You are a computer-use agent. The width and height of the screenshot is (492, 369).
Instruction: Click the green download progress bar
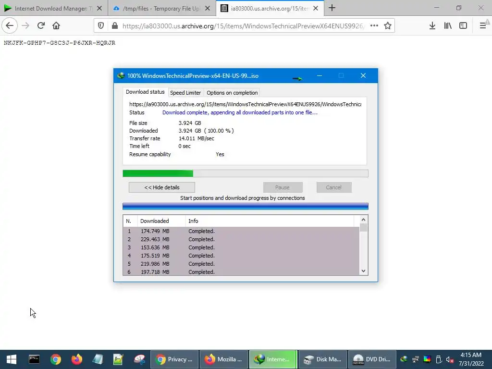pos(246,173)
